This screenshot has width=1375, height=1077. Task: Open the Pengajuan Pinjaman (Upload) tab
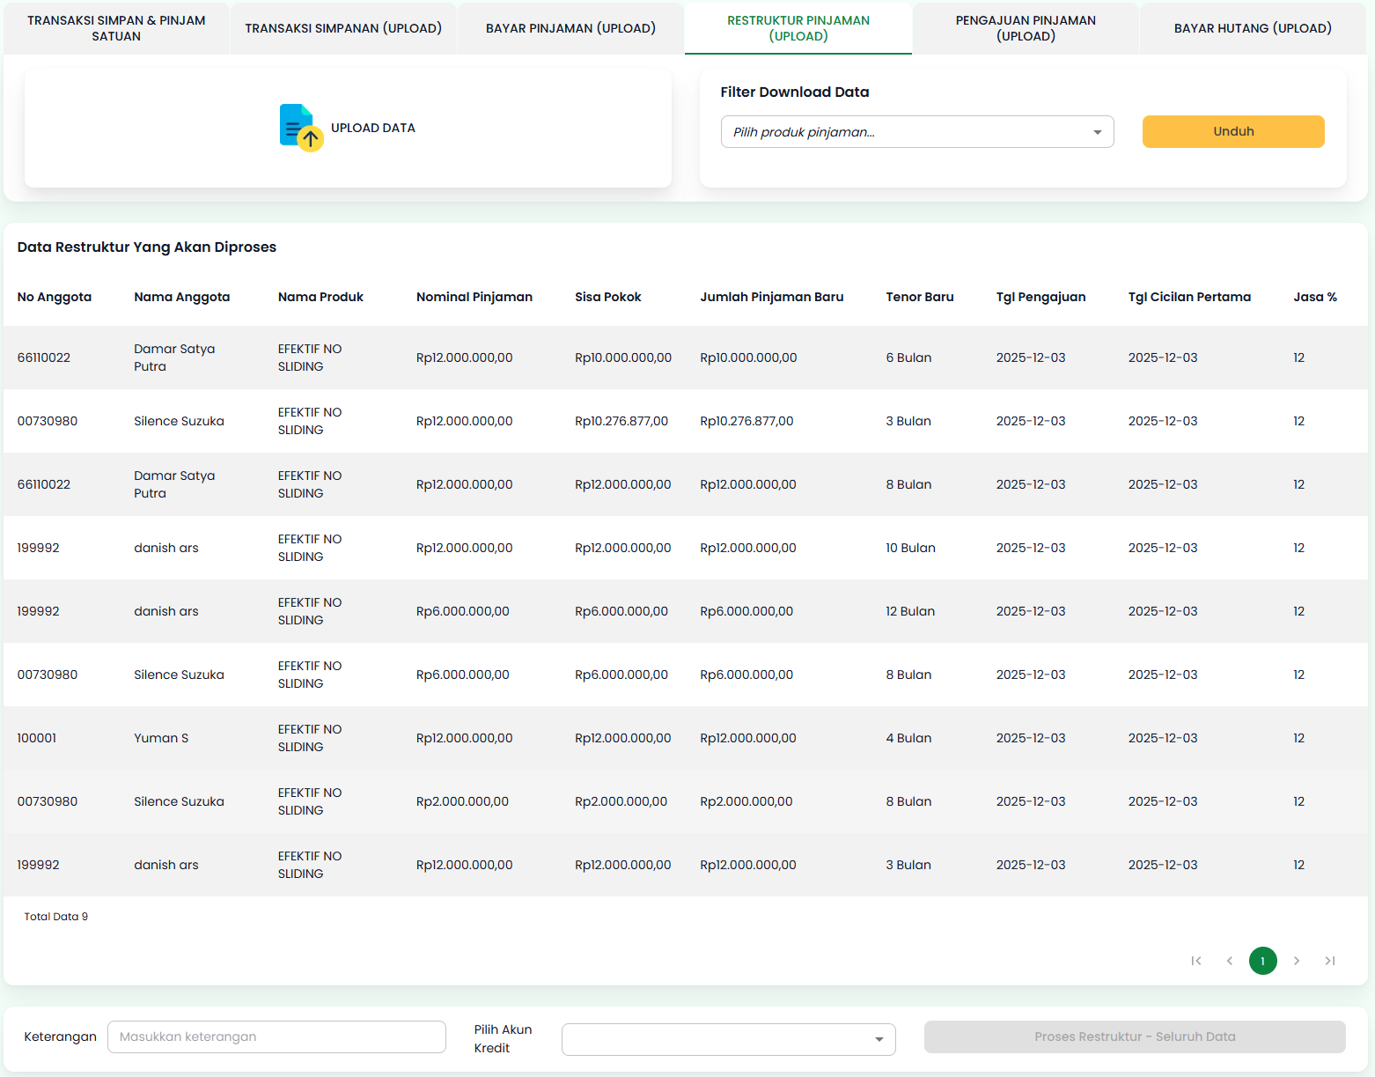tap(1026, 28)
